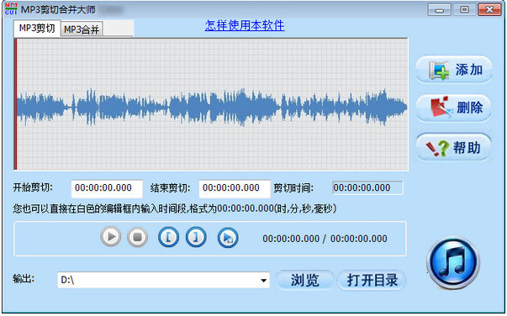Viewport: 507px width, 316px height.
Task: Click the save cut segment icon
Action: tap(228, 238)
